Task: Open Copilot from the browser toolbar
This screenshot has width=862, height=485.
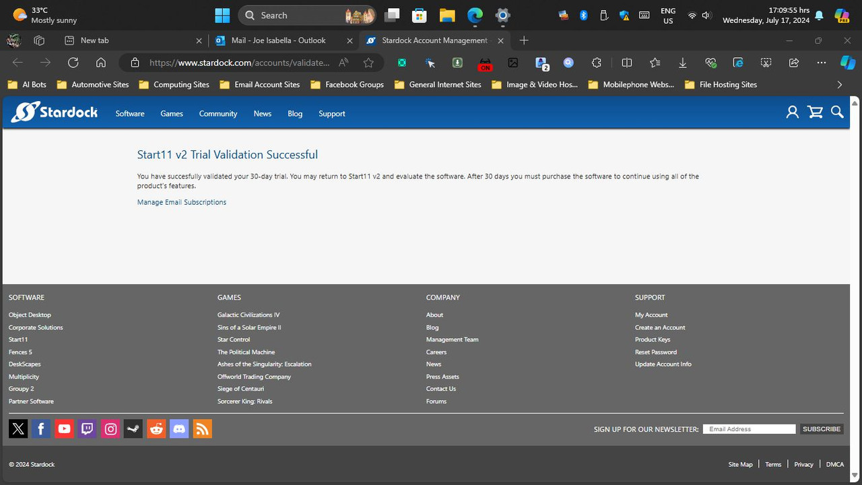Action: tap(847, 63)
